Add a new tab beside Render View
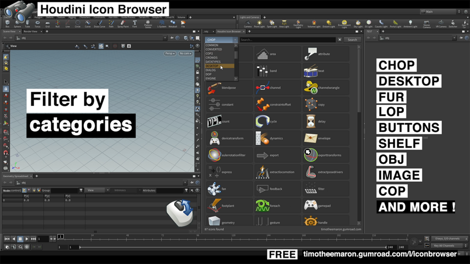 47,31
